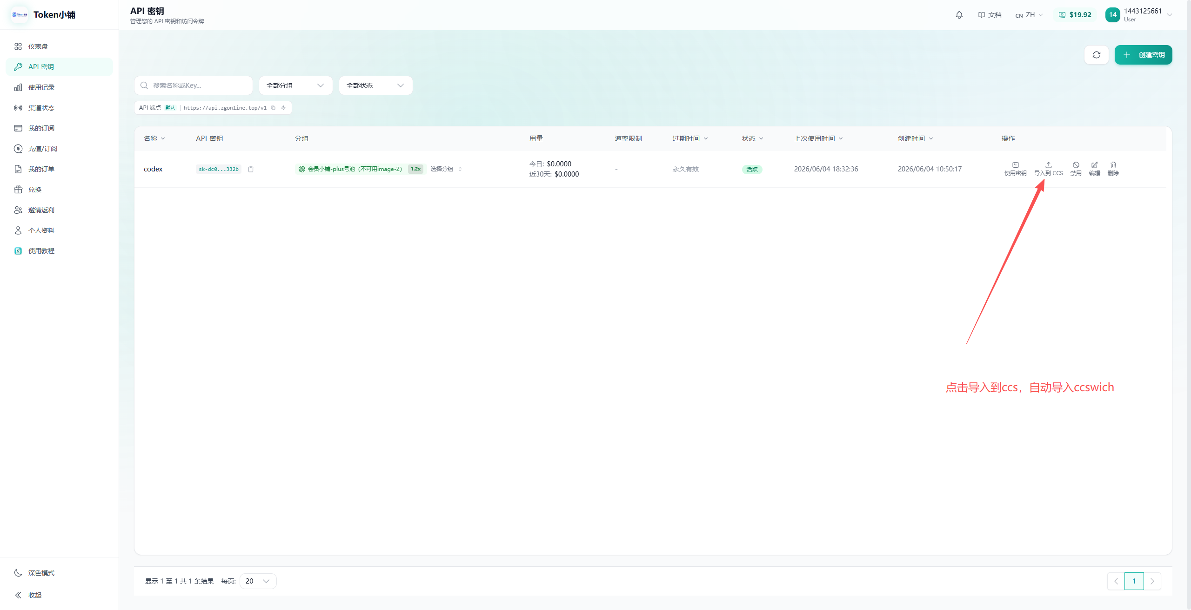Click the 创建密钥 button
Image resolution: width=1191 pixels, height=610 pixels.
(1144, 55)
